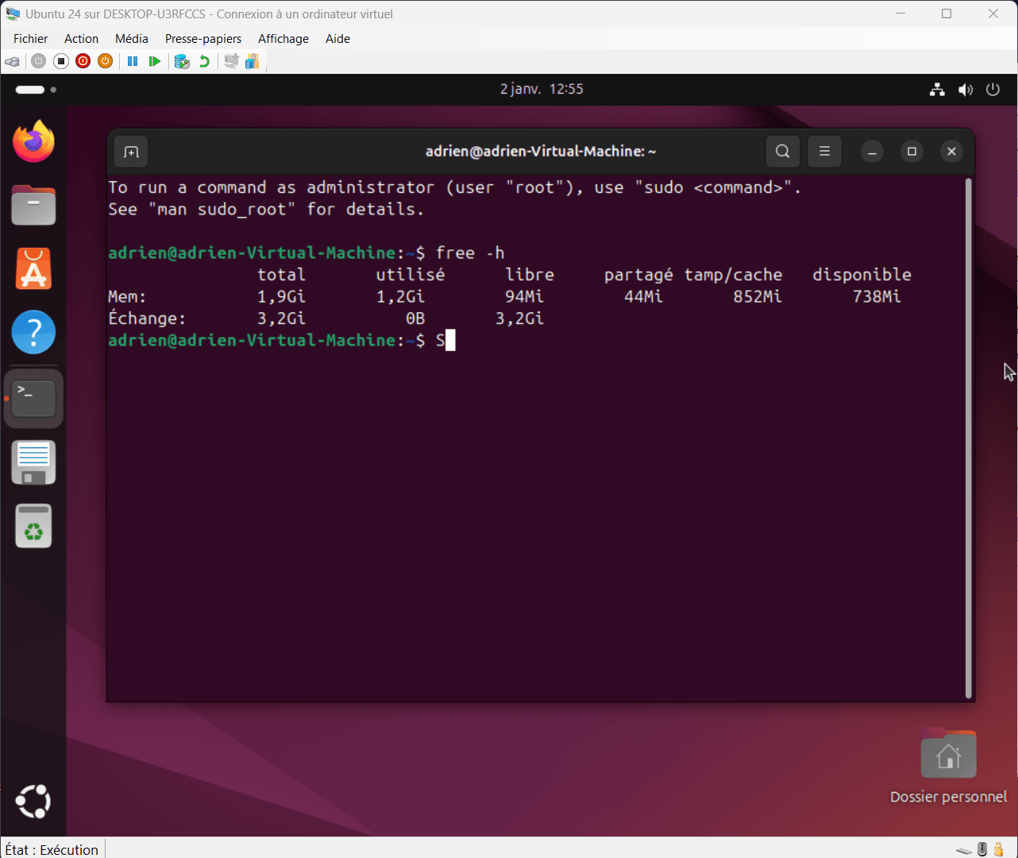Viewport: 1018px width, 858px height.
Task: Open the file manager from the dock
Action: (33, 205)
